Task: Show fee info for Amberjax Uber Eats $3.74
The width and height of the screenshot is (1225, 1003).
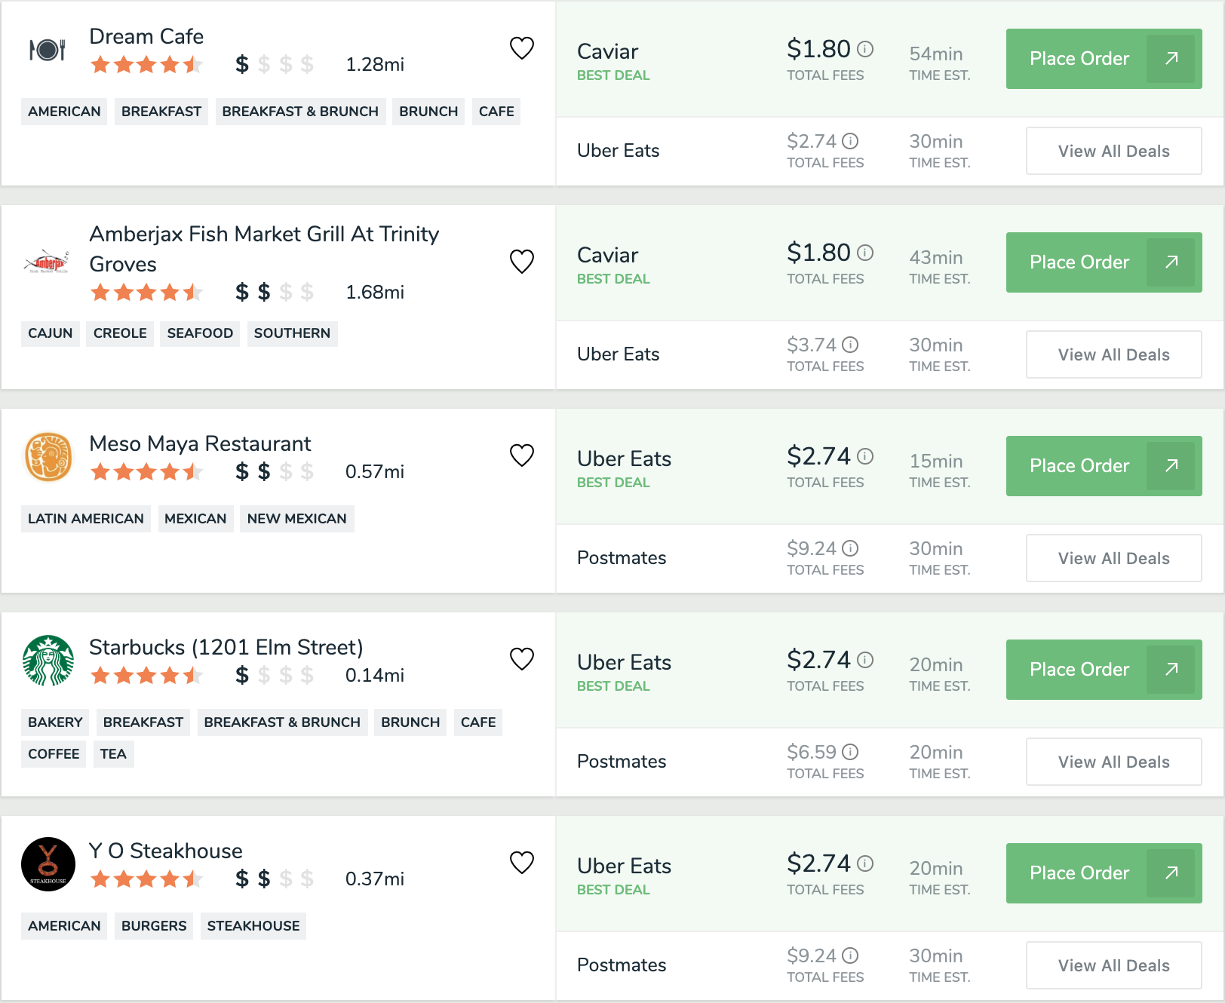Action: click(x=851, y=345)
